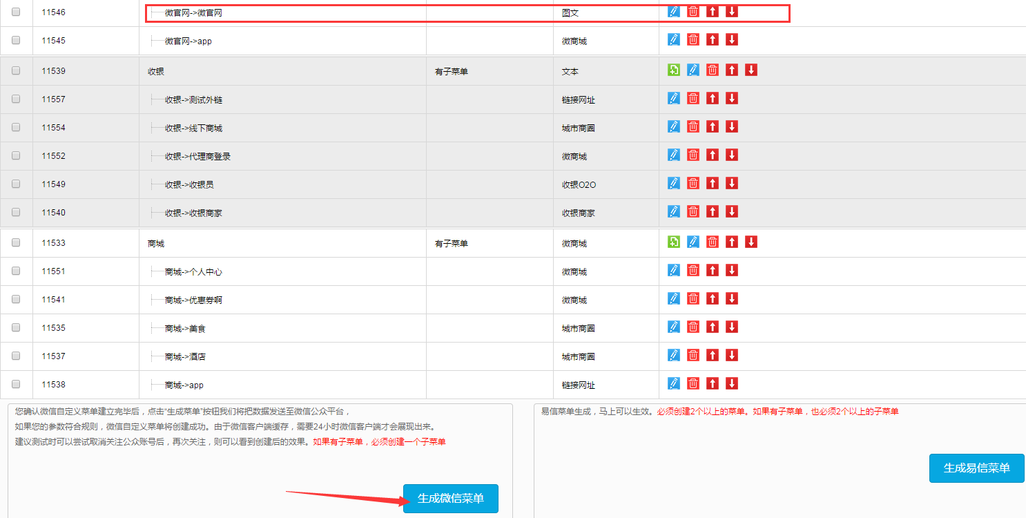
Task: Click edit pencil icon for row 11546
Action: tap(674, 12)
